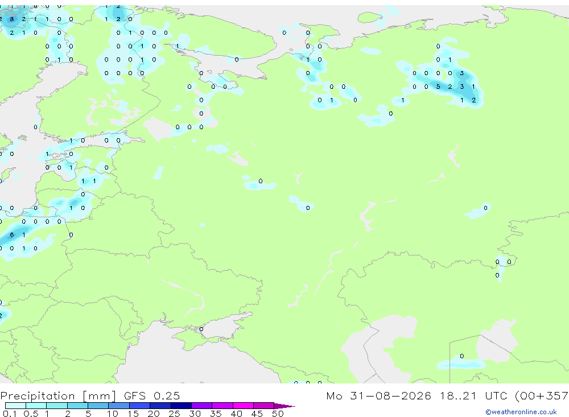Select the 0.5–1 mm legend color swatch
Viewport: 569px width, 417px height.
(x=36, y=406)
